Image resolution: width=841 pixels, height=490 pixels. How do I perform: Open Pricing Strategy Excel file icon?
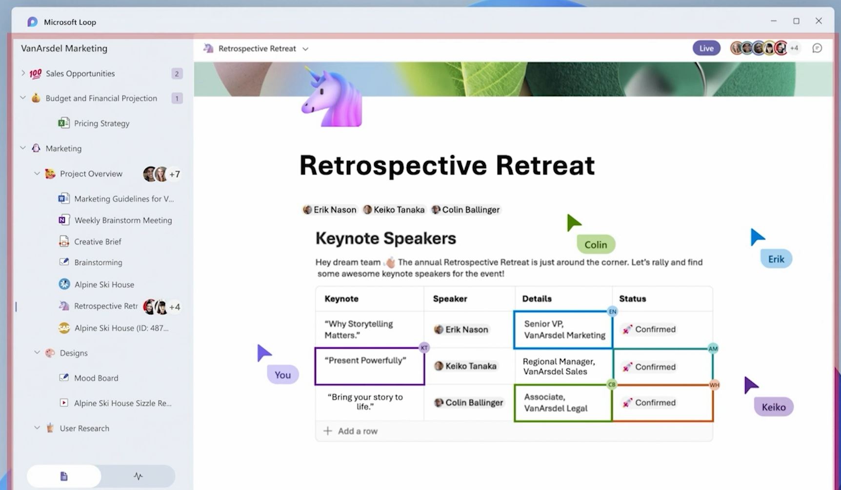point(63,123)
